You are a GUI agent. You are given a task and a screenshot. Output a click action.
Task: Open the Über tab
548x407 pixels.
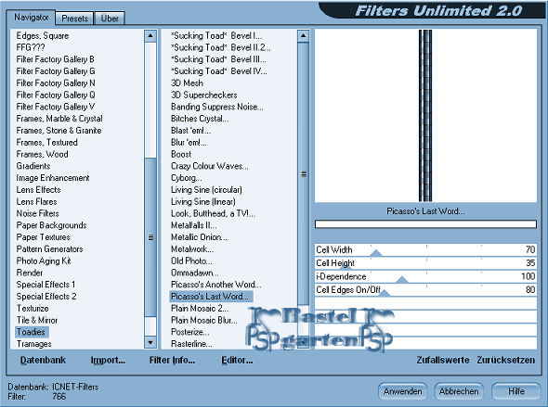110,19
